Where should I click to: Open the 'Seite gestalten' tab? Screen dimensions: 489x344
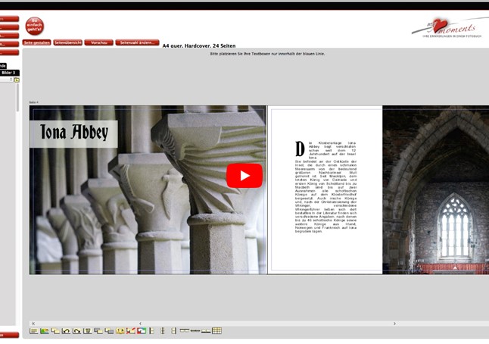pos(37,43)
